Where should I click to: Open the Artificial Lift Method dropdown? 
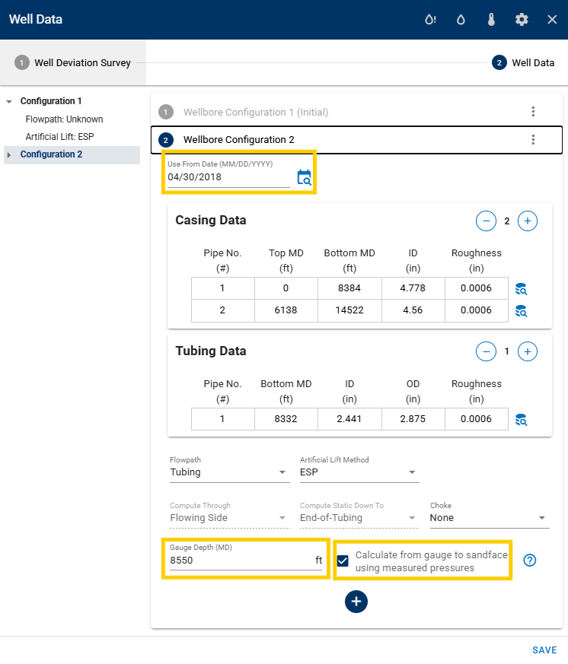359,472
